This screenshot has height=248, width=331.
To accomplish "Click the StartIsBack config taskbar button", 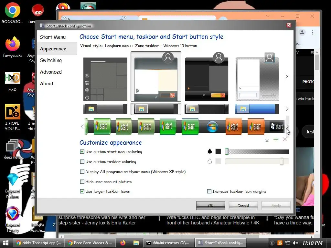I will coord(220,243).
